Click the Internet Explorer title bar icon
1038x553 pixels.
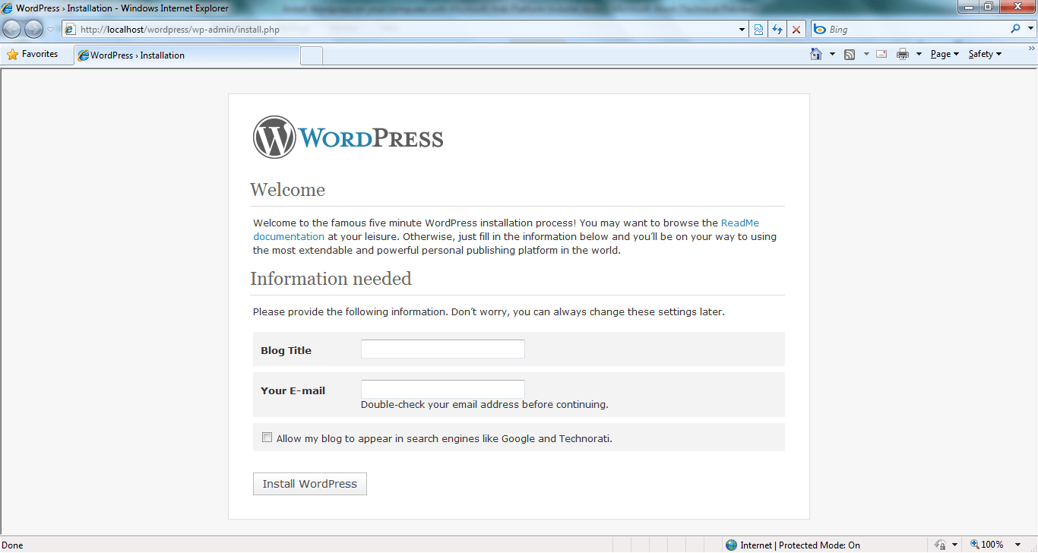(8, 8)
